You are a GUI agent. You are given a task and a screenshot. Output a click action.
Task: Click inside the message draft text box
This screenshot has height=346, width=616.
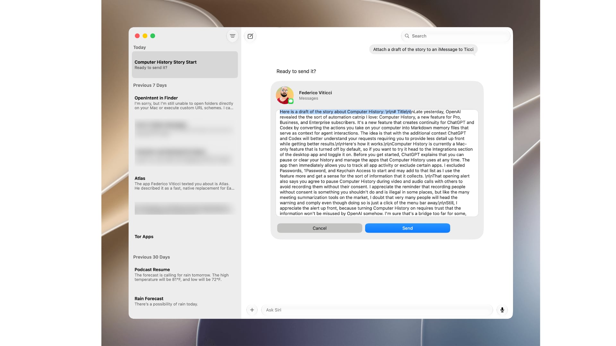click(377, 163)
